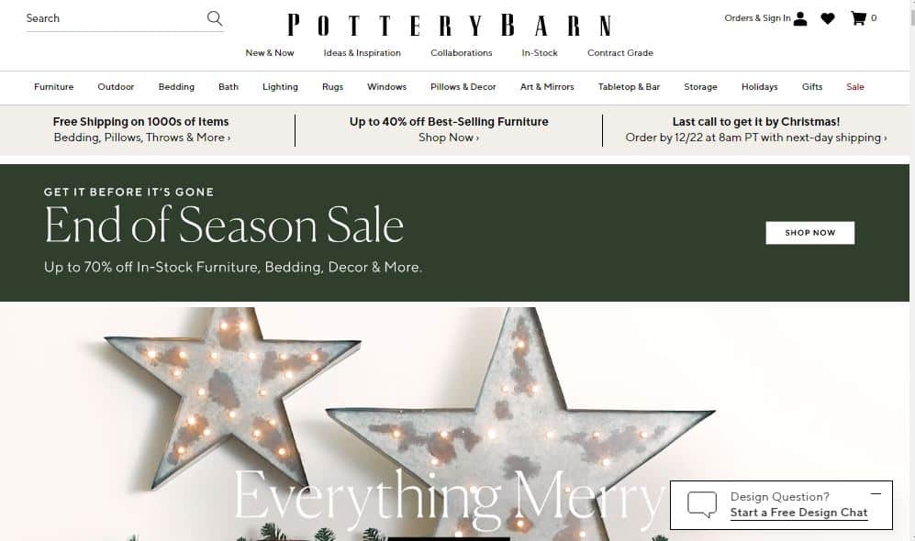Open the Furniture menu
Viewport: 915px width, 541px height.
click(53, 87)
